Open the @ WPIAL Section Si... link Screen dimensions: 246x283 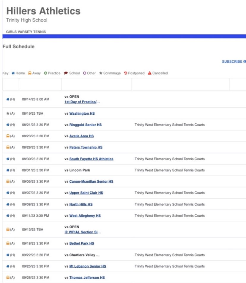(83, 232)
